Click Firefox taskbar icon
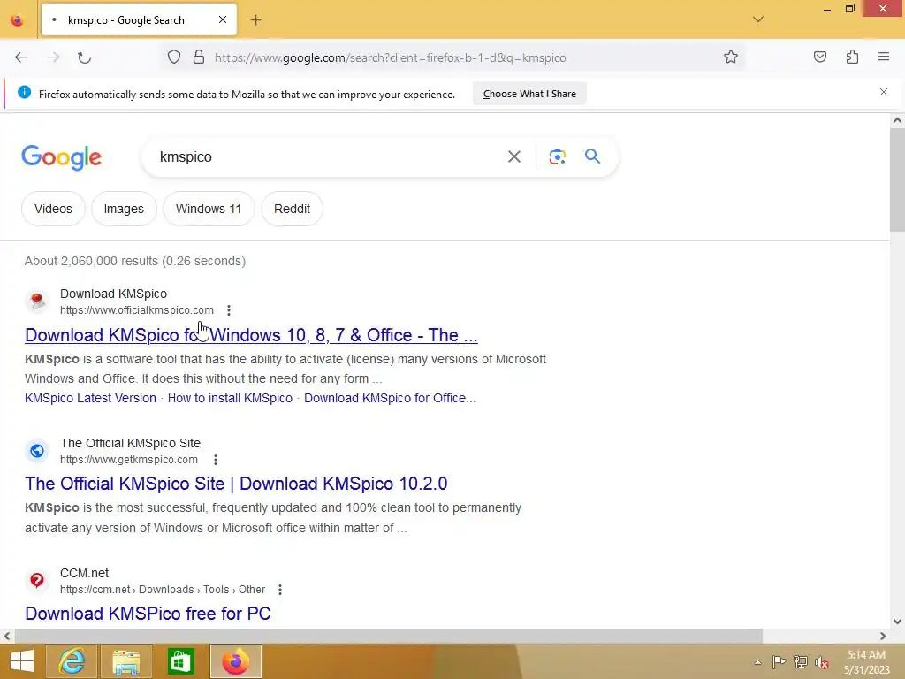 (x=235, y=661)
